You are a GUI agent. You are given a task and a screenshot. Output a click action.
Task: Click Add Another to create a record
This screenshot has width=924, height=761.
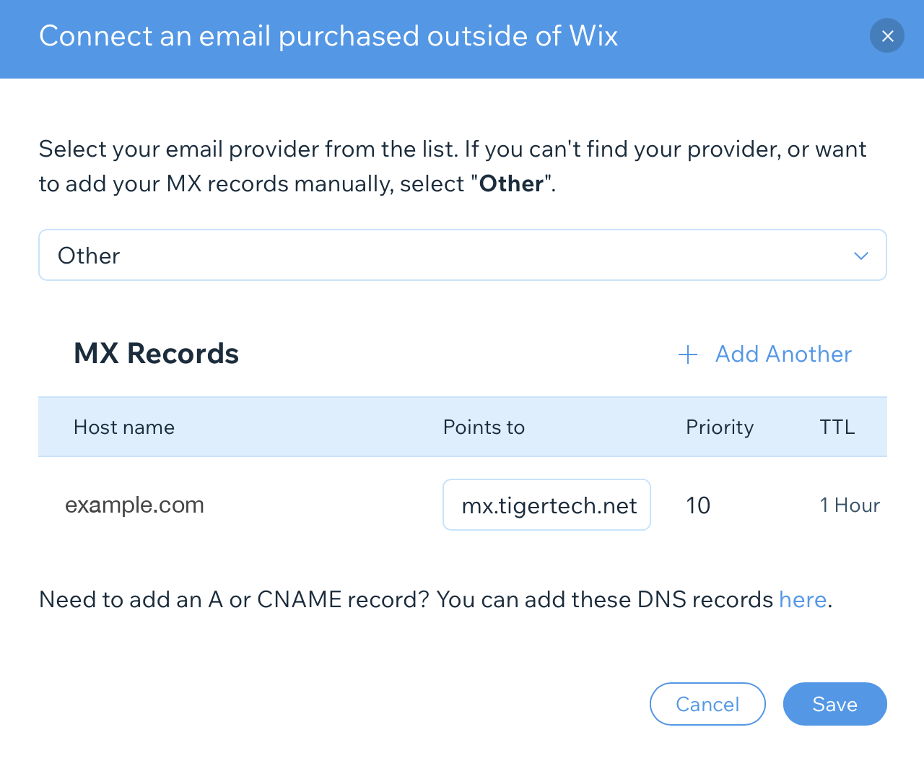pos(783,354)
